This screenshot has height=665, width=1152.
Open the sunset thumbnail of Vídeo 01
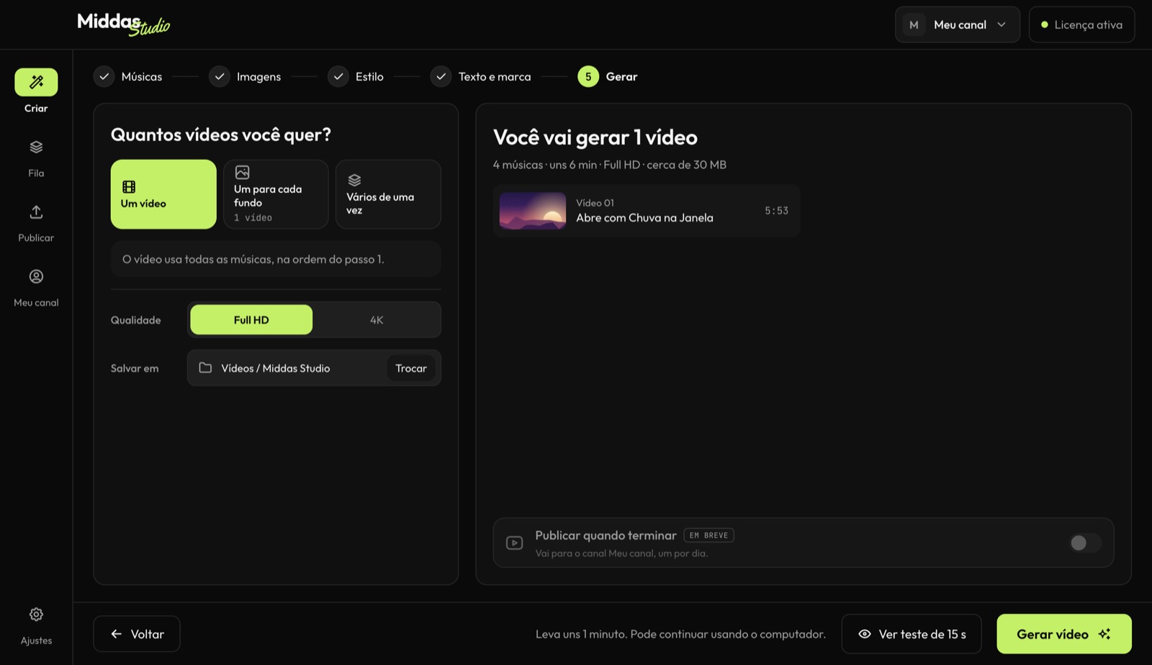pos(533,211)
